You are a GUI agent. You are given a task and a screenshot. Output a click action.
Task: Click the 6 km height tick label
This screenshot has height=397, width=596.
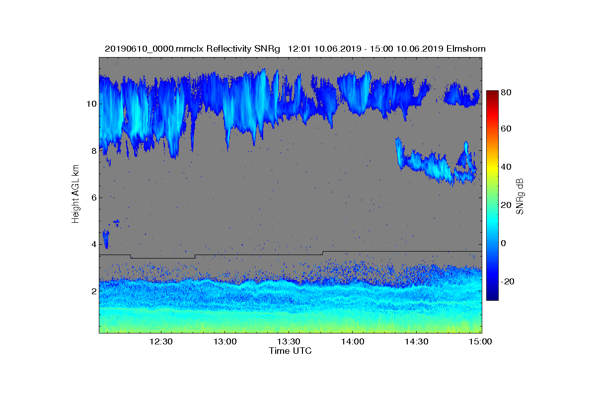[93, 198]
